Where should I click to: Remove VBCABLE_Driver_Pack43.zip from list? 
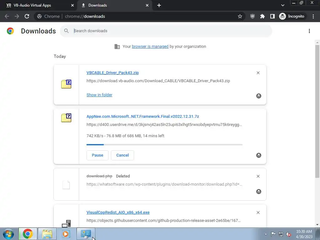(258, 73)
